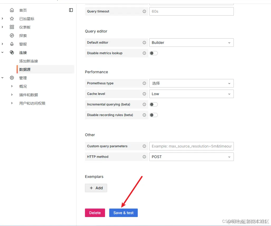Expand the 已加星标 section chevron
The image size is (271, 226).
2,19
